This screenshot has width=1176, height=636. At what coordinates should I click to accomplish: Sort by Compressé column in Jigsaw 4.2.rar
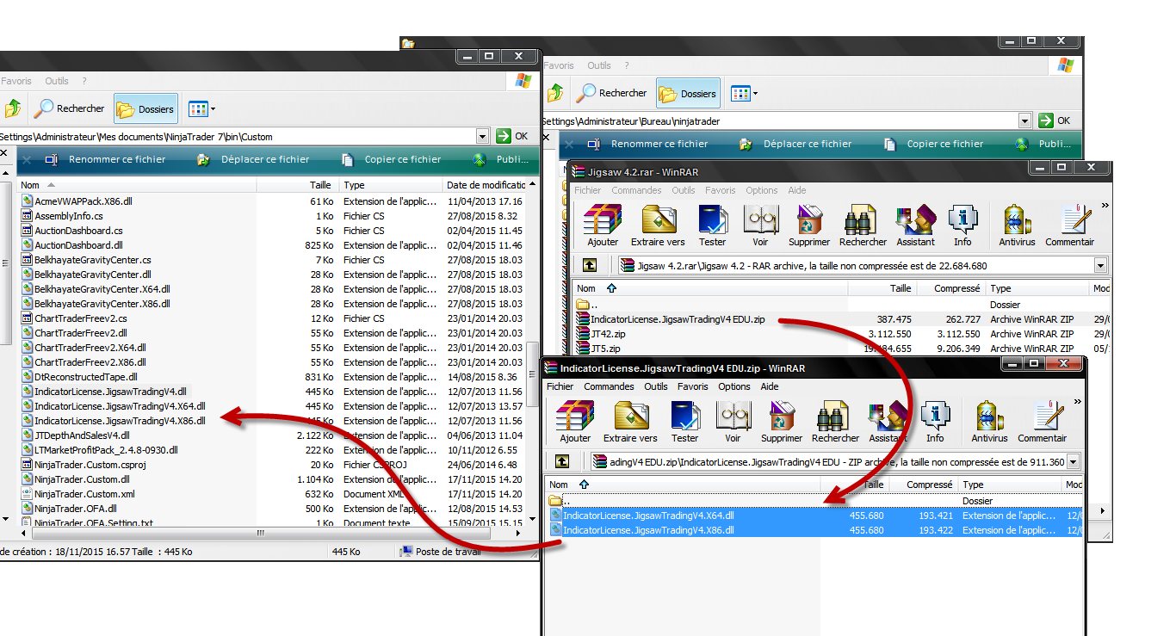950,288
